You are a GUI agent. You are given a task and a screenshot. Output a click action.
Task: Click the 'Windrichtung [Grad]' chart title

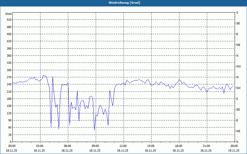(124, 3)
